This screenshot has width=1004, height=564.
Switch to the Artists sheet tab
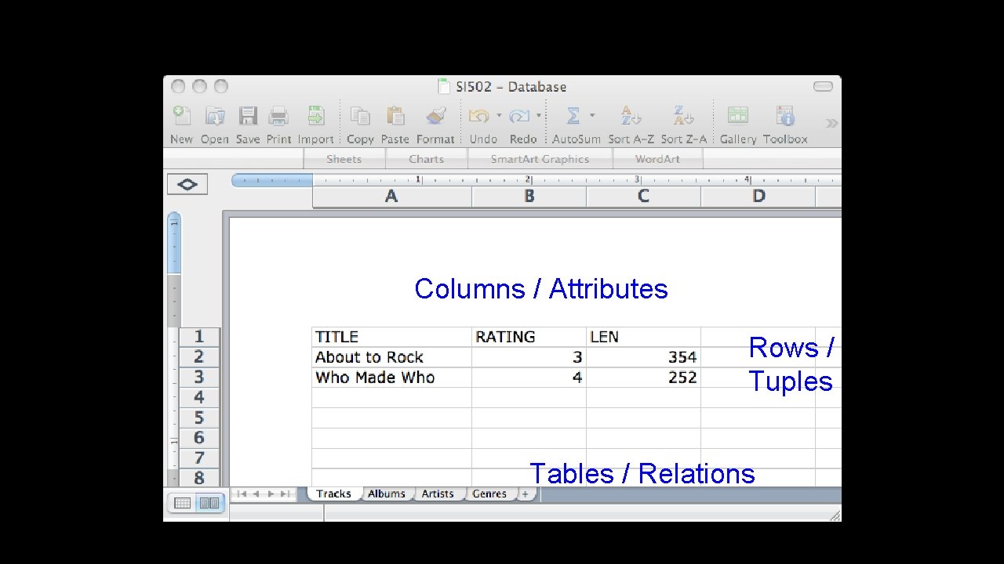tap(438, 493)
